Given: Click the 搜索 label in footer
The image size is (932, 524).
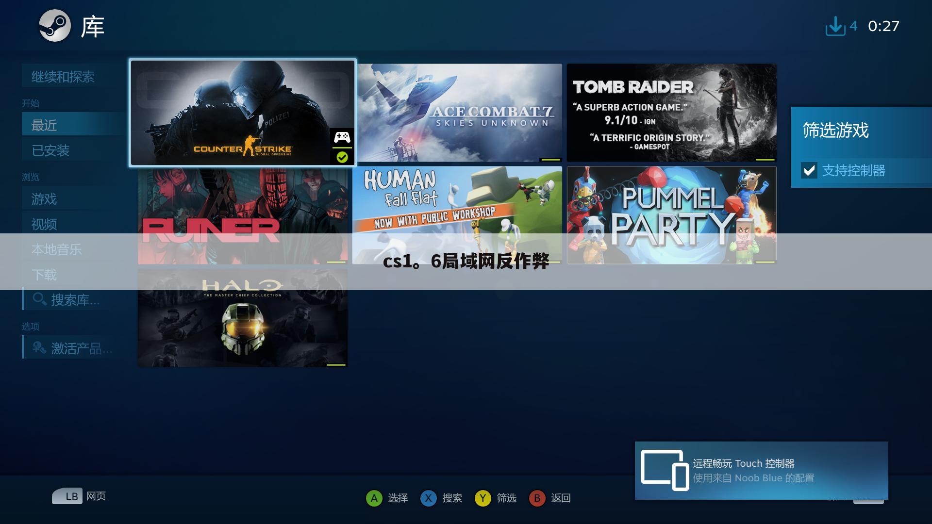Looking at the screenshot, I should click(x=452, y=498).
